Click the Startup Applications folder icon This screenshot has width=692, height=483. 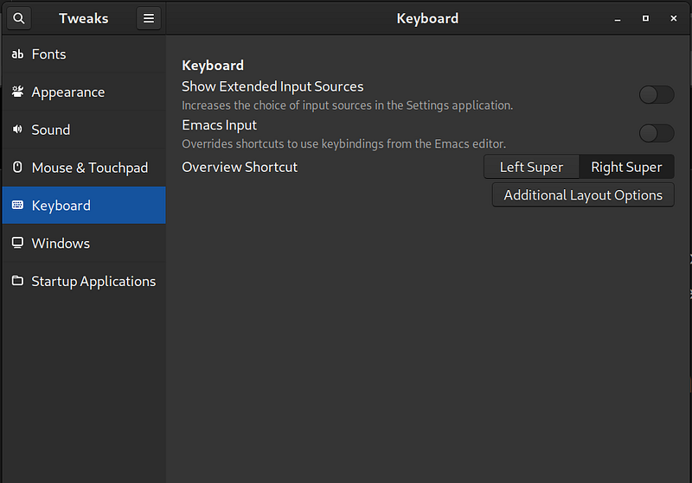(x=17, y=281)
